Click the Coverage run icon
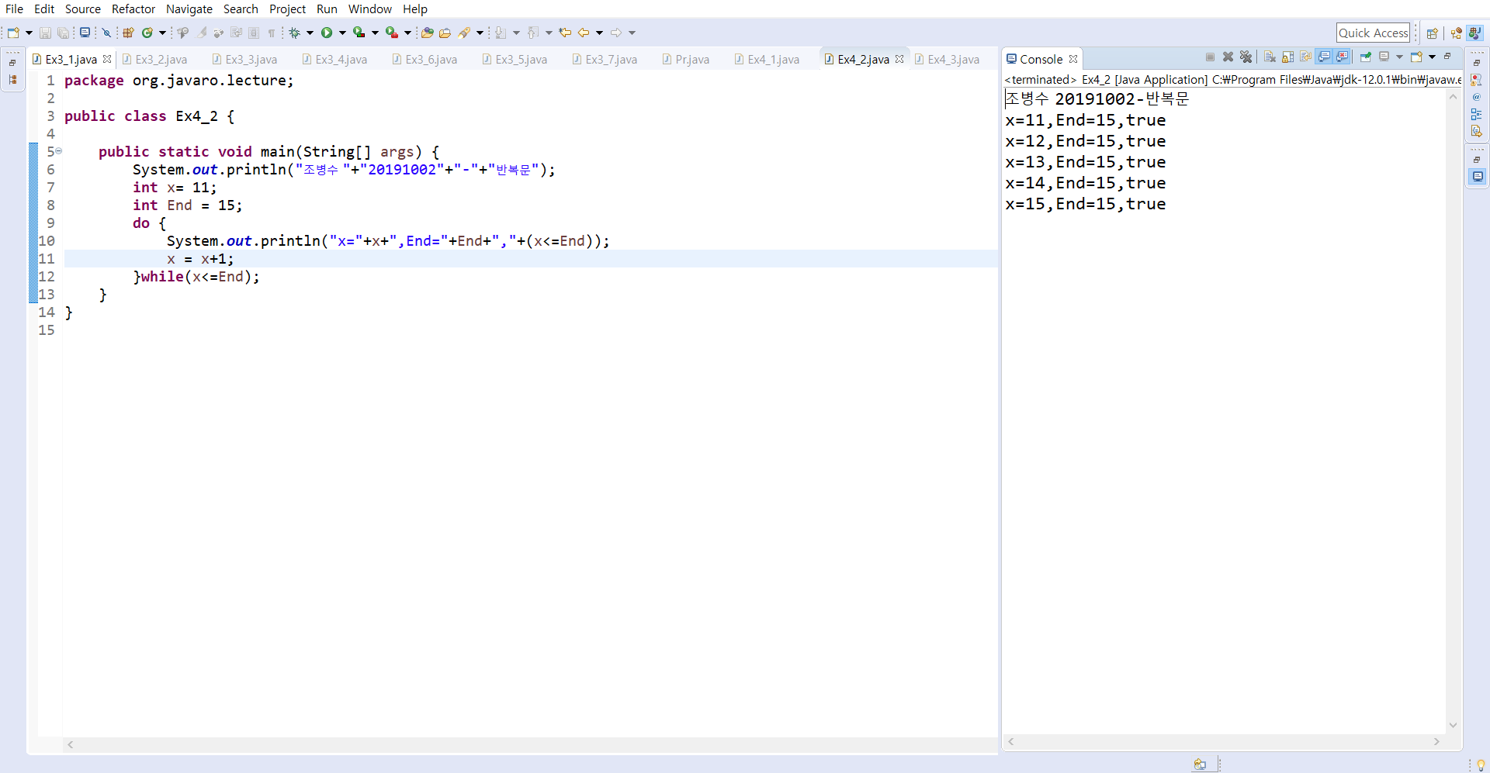Image resolution: width=1490 pixels, height=773 pixels. pyautogui.click(x=359, y=33)
